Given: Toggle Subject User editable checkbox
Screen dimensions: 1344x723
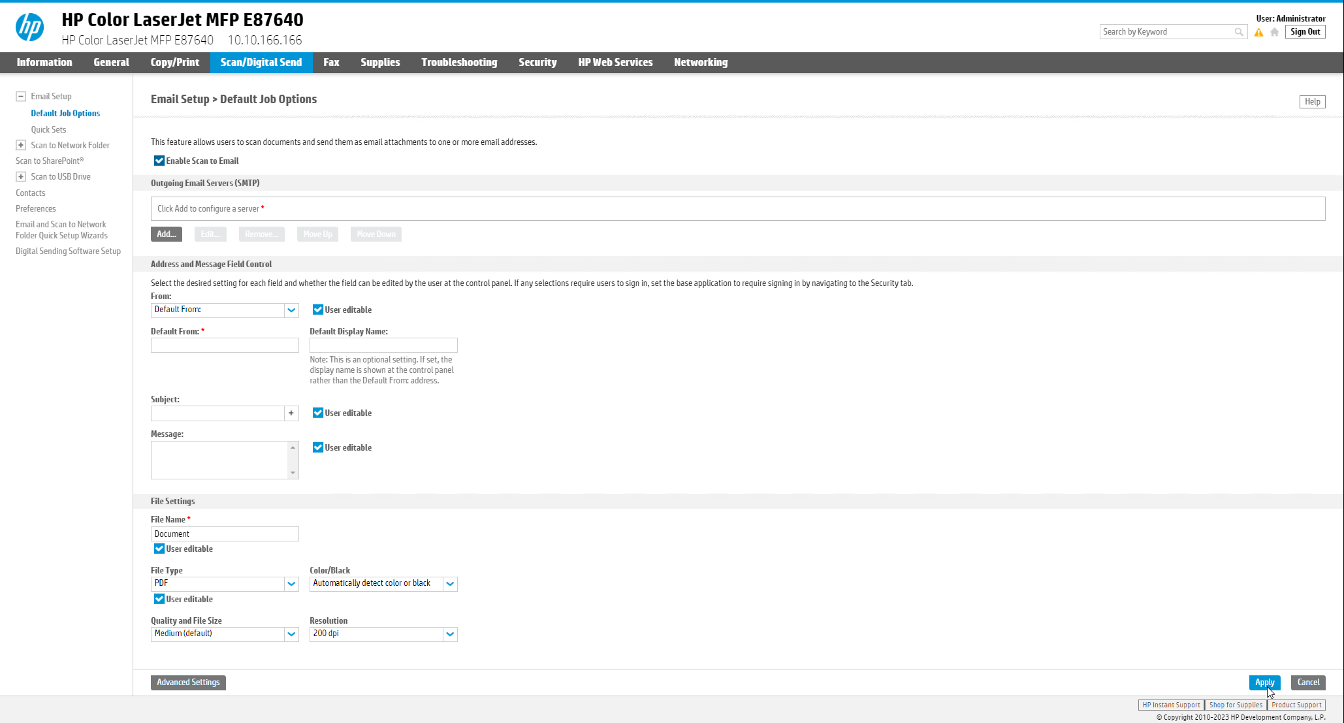Looking at the screenshot, I should pyautogui.click(x=317, y=413).
